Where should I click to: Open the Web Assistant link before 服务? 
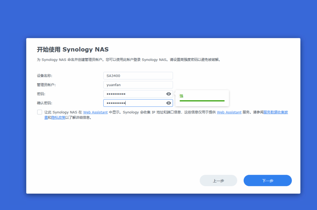click(x=229, y=112)
